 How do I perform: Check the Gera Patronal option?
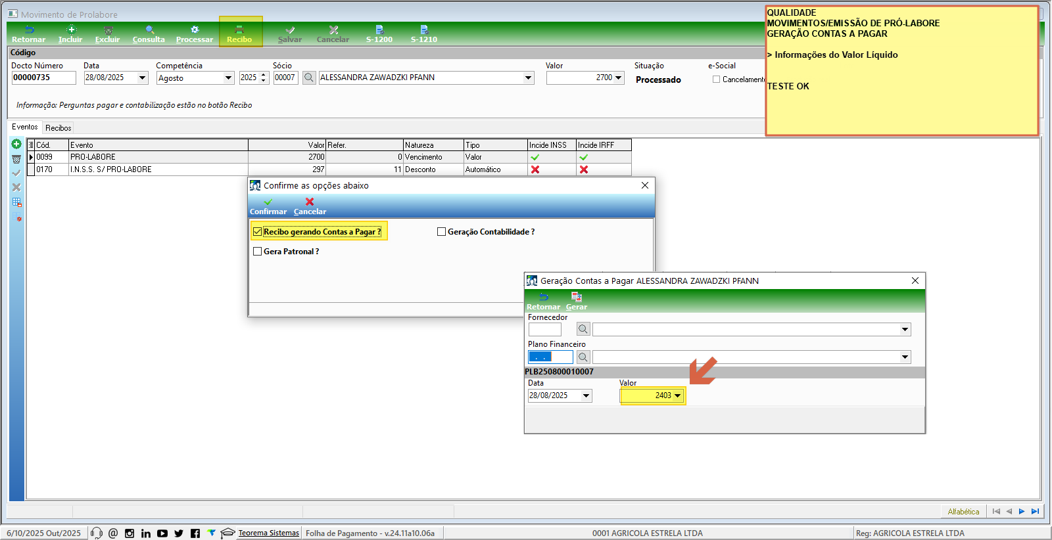pyautogui.click(x=258, y=252)
